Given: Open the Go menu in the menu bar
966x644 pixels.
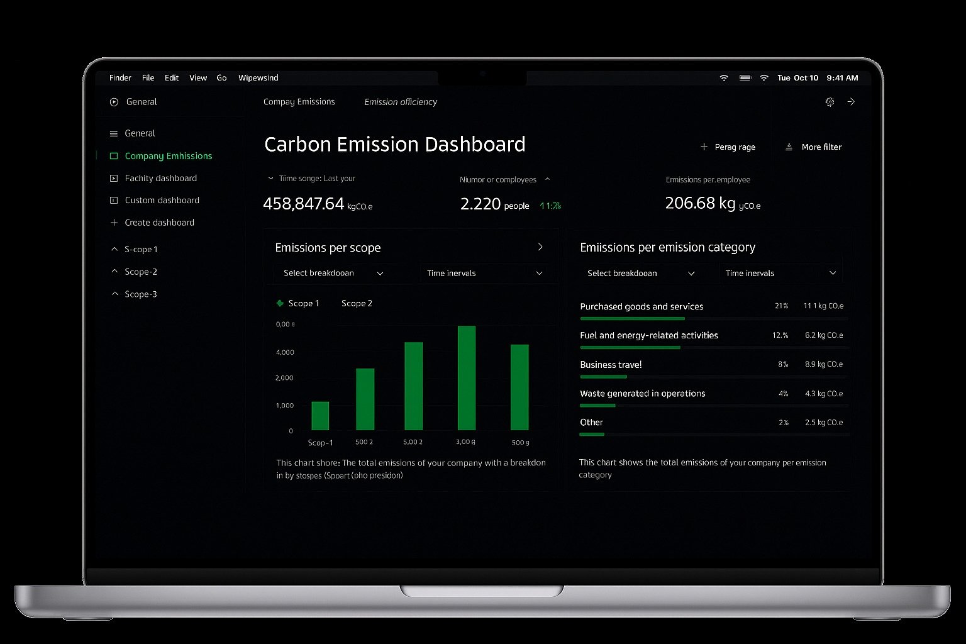Looking at the screenshot, I should pyautogui.click(x=221, y=77).
